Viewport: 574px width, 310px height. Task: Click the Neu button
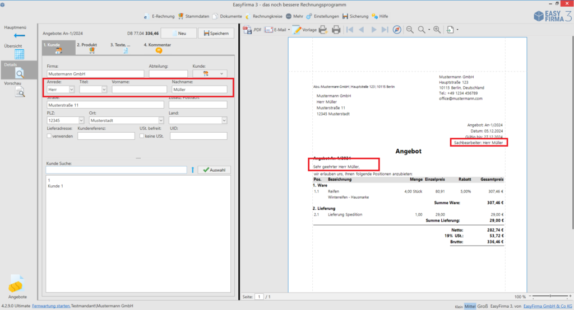click(x=179, y=33)
